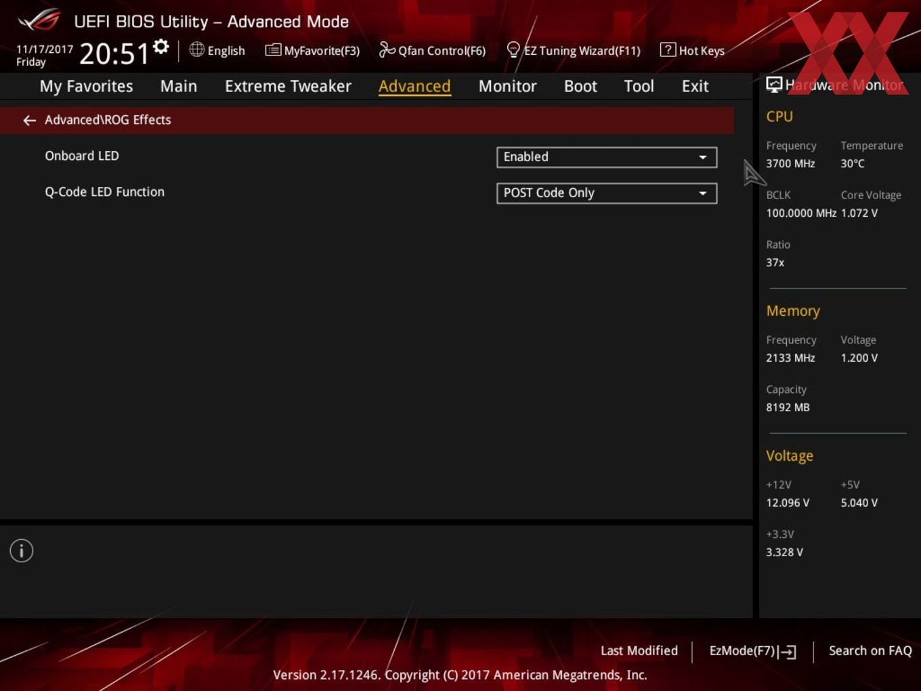Click Ratio value 37x
This screenshot has width=921, height=691.
point(775,262)
